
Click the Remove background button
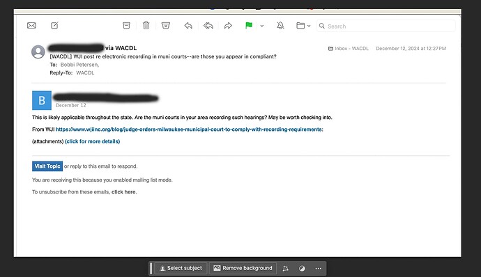tap(243, 268)
